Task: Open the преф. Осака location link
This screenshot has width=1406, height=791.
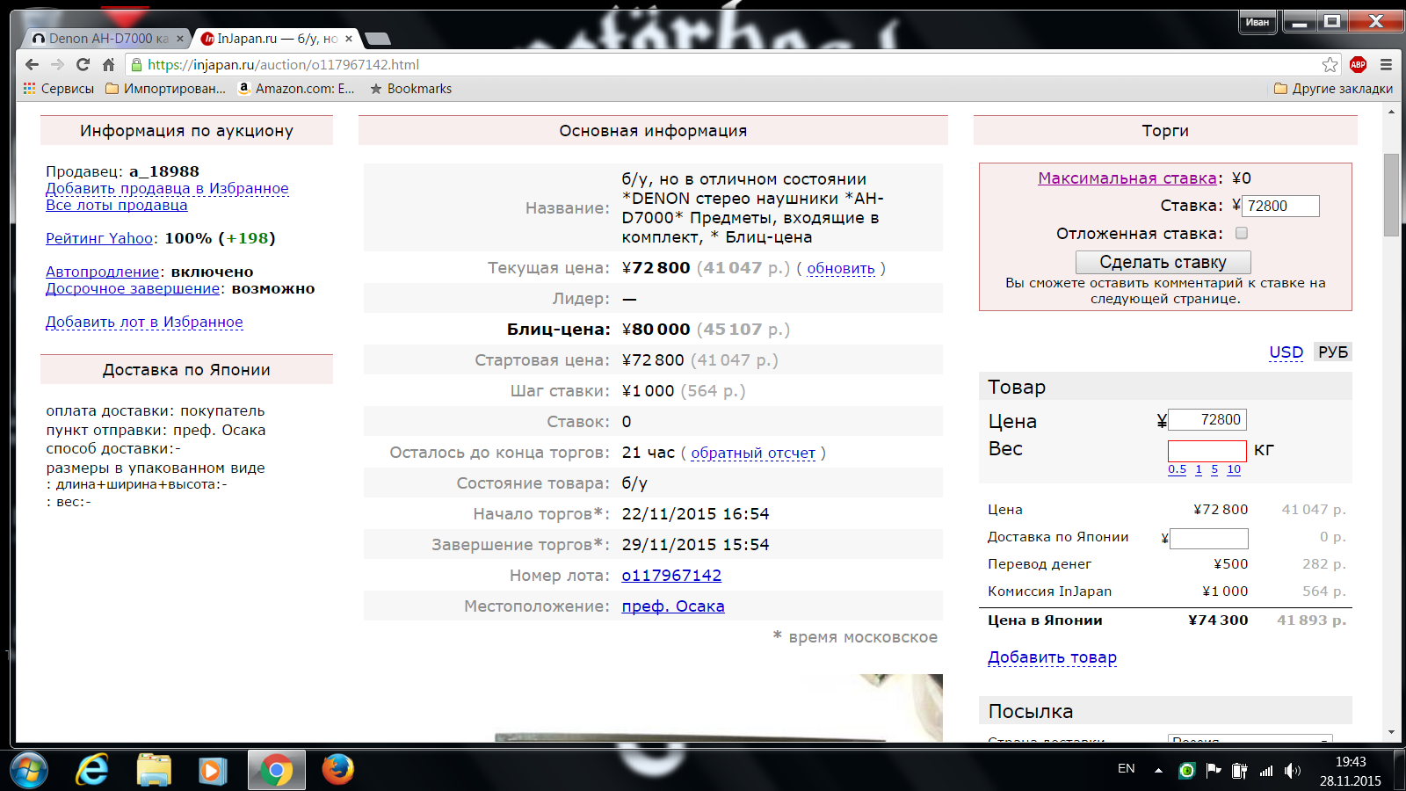Action: (x=673, y=606)
